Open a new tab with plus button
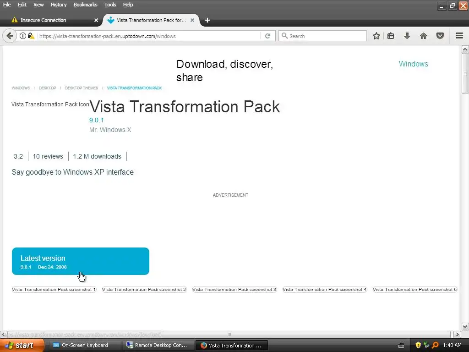Screen dimensions: 469x352 point(207,20)
